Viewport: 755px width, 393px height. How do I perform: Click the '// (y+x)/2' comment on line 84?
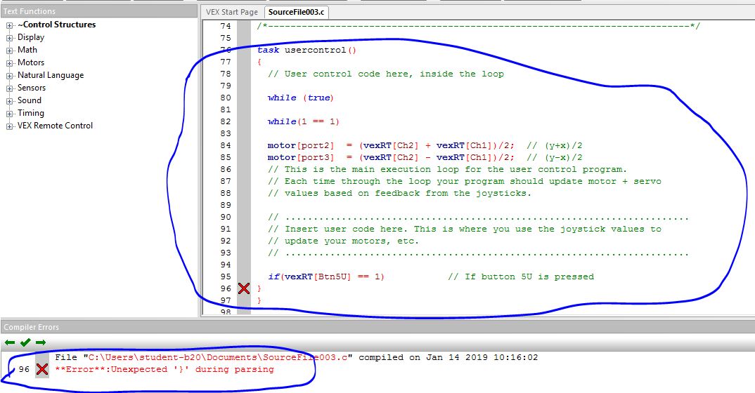555,145
